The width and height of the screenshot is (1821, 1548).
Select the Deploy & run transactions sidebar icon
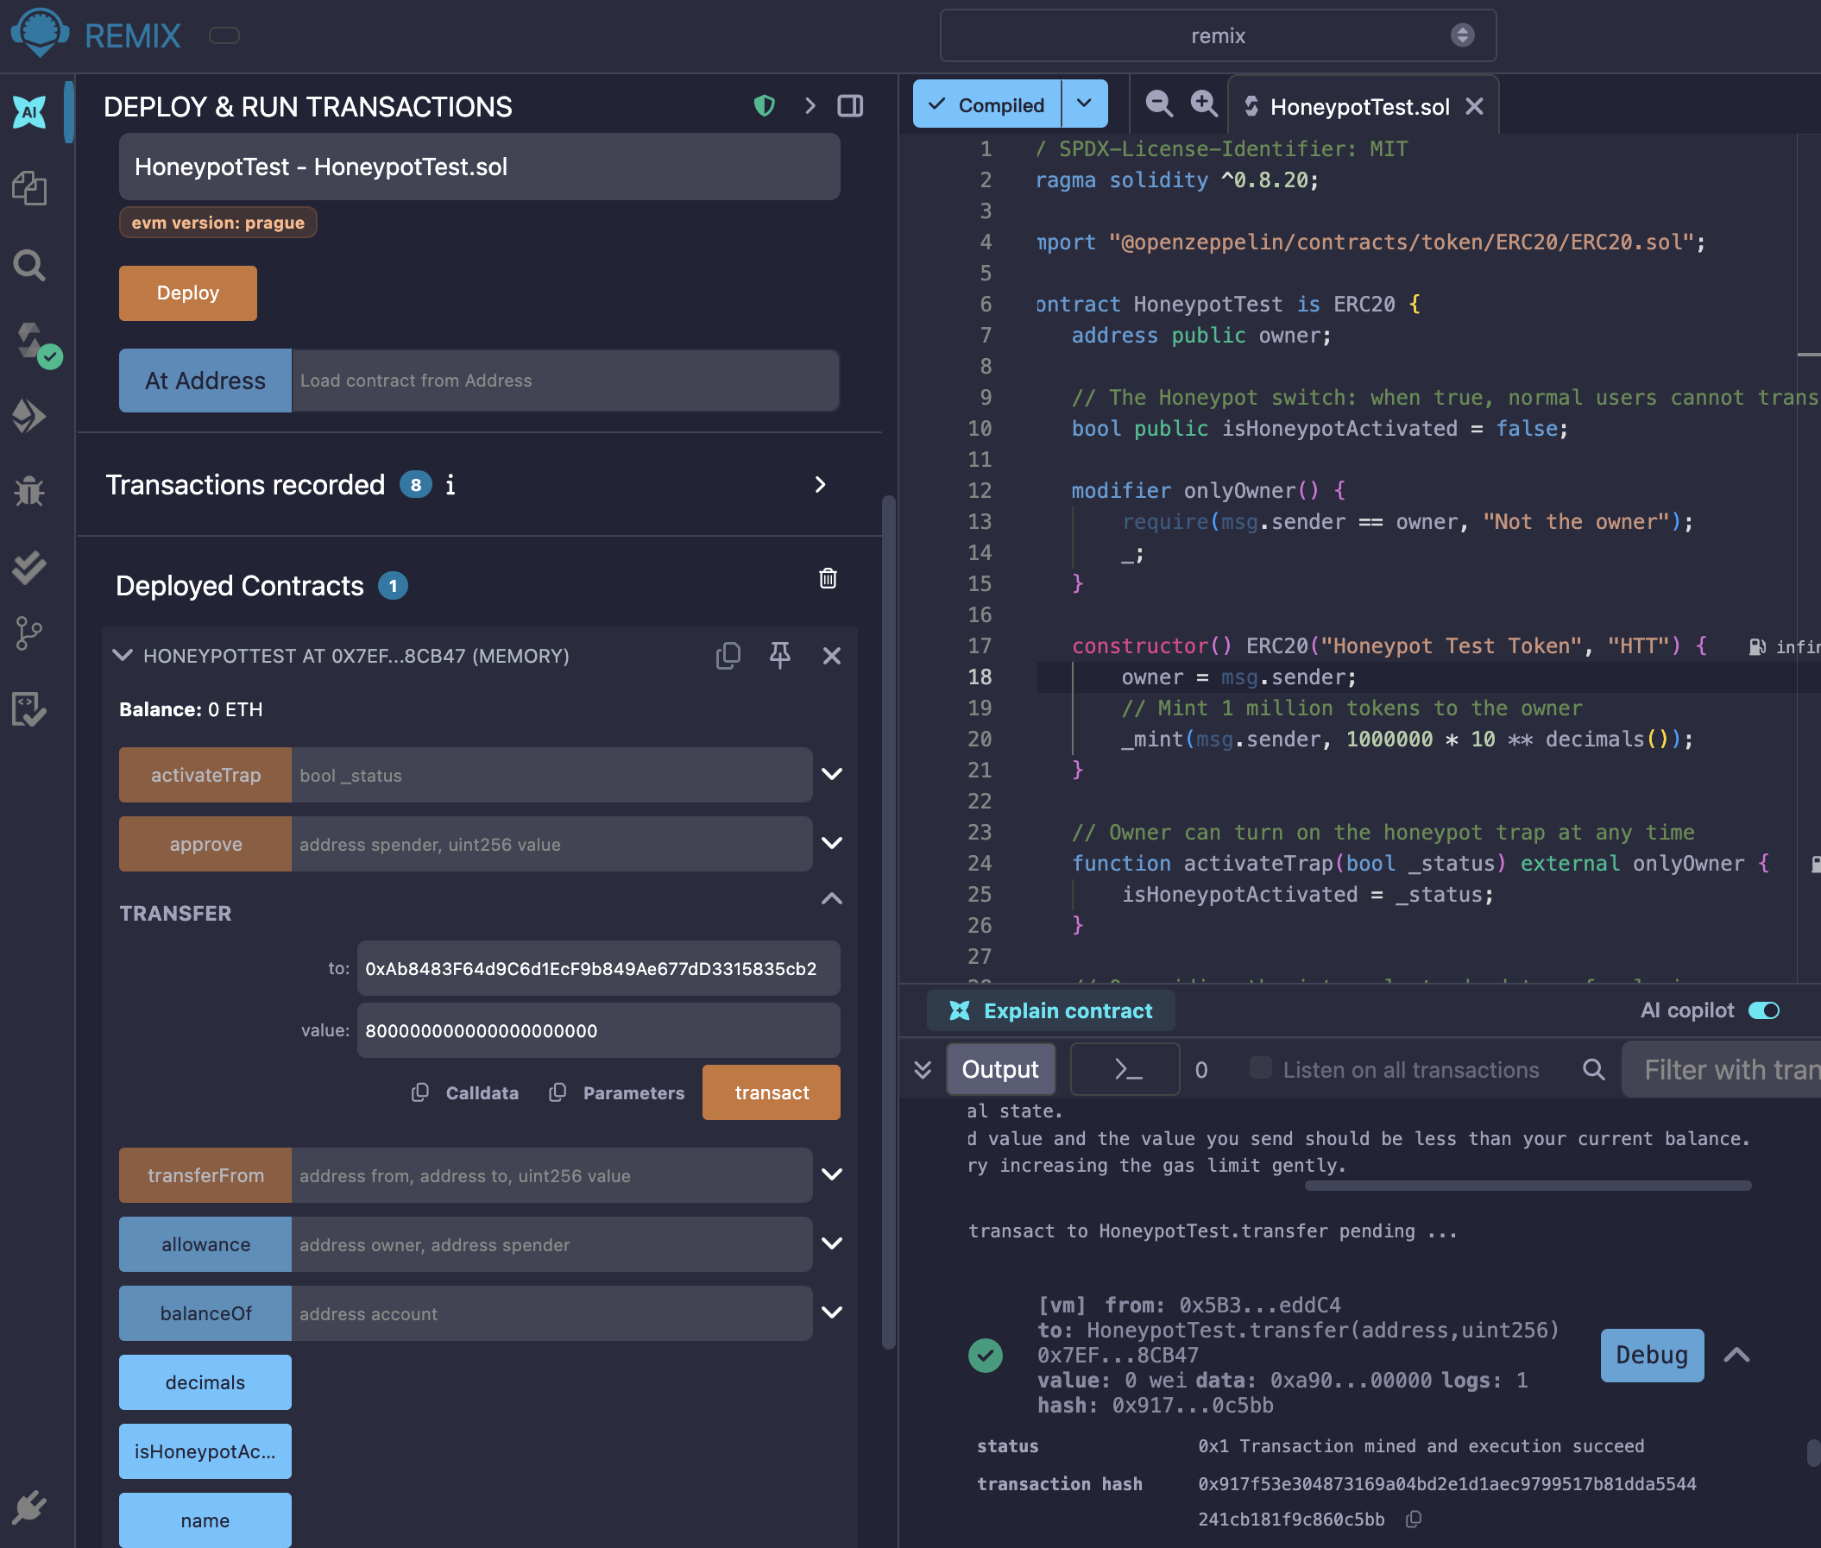click(x=29, y=415)
